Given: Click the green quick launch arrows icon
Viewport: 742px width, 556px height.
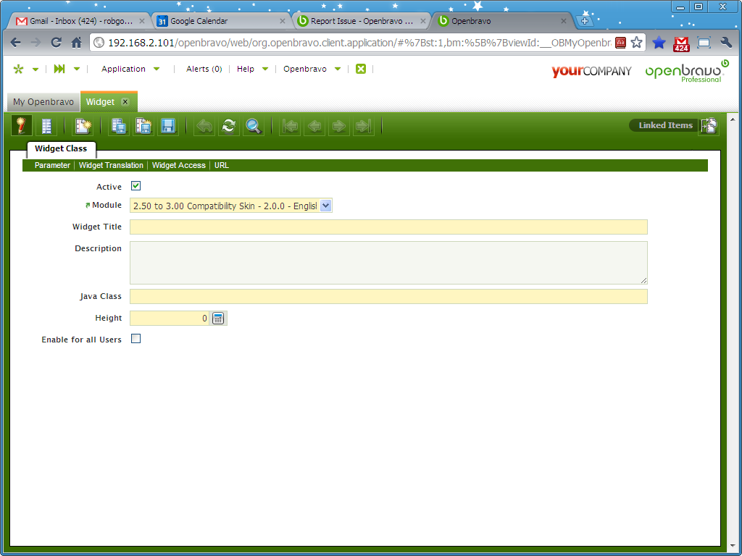Looking at the screenshot, I should (x=59, y=69).
